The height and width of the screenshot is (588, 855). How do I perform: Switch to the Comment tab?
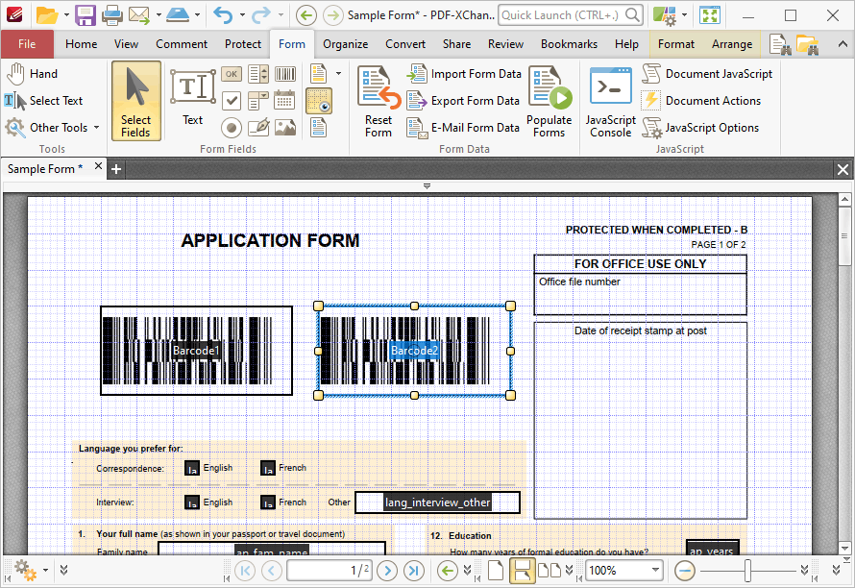coord(182,44)
